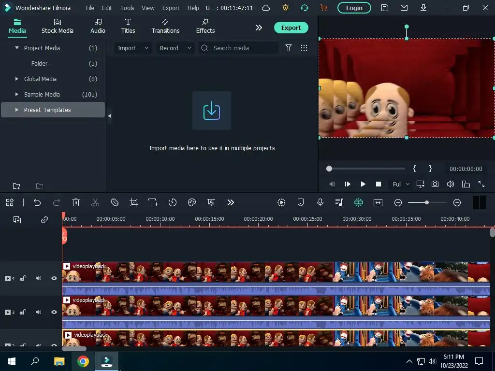Open the Stock Media tab
This screenshot has width=495, height=371.
(58, 26)
